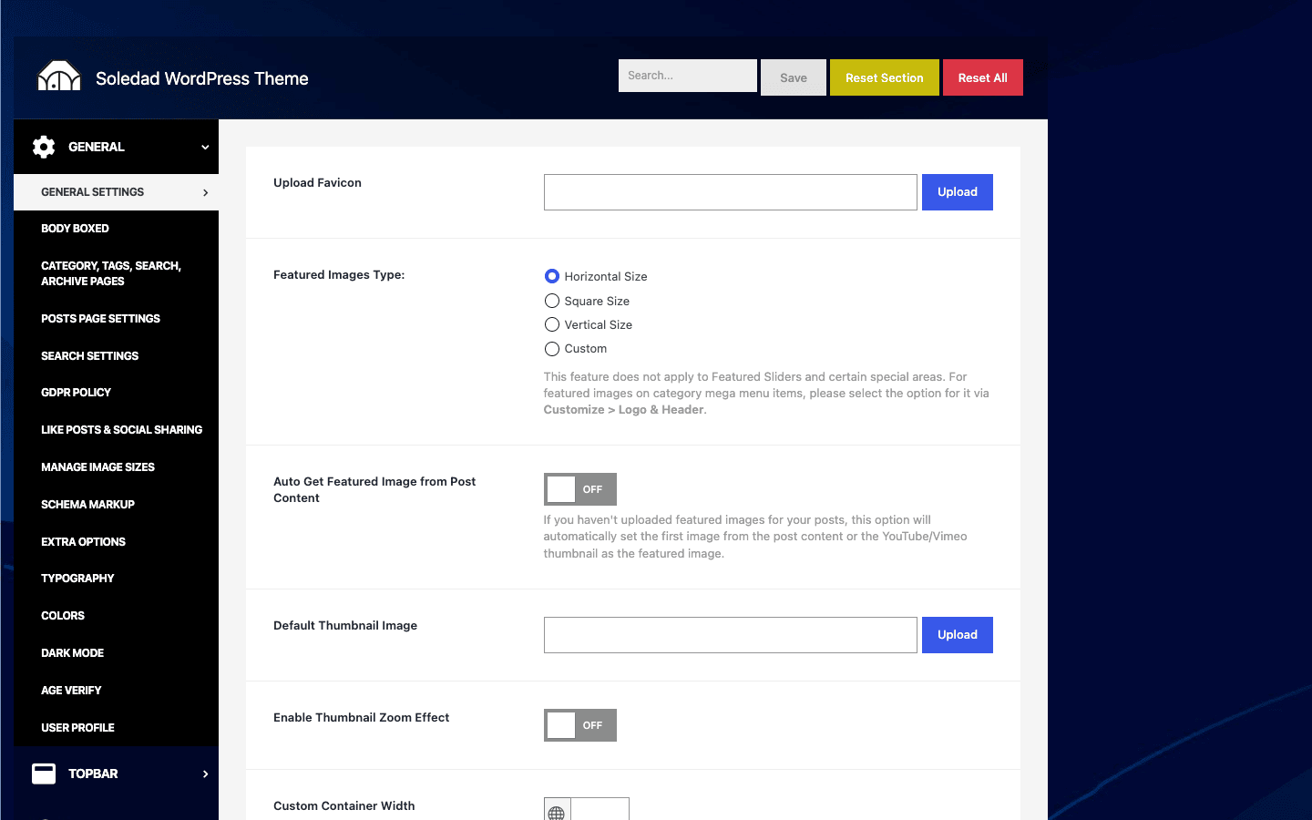
Task: Open Extra Options section
Action: click(116, 541)
